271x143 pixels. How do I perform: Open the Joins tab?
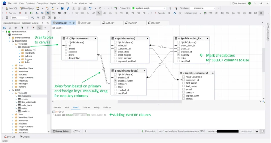pos(67,107)
